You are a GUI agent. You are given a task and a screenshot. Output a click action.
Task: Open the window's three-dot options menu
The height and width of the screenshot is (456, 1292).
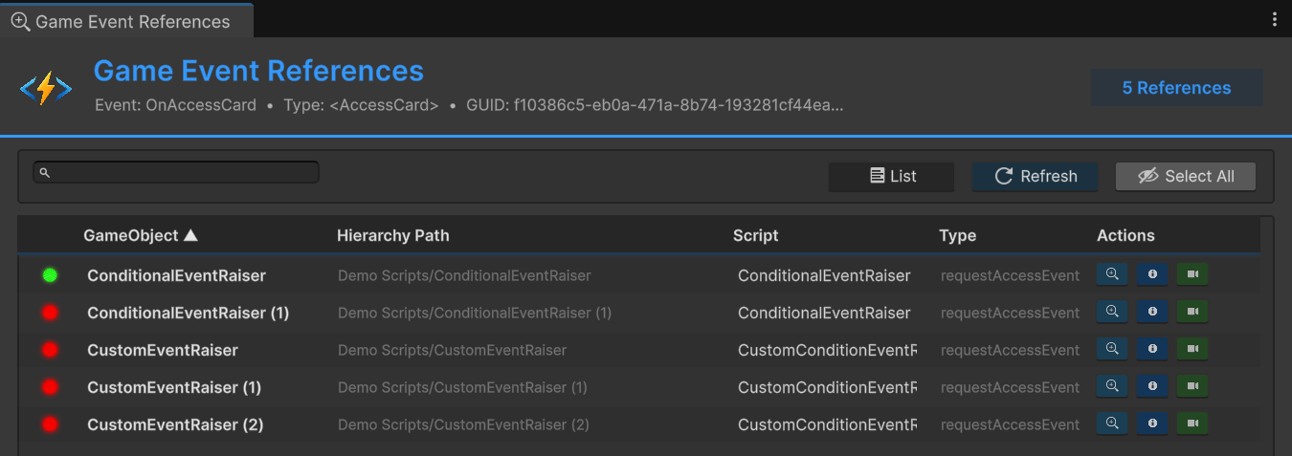[1274, 19]
